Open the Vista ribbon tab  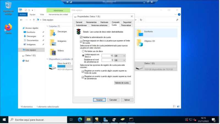pos(42,15)
